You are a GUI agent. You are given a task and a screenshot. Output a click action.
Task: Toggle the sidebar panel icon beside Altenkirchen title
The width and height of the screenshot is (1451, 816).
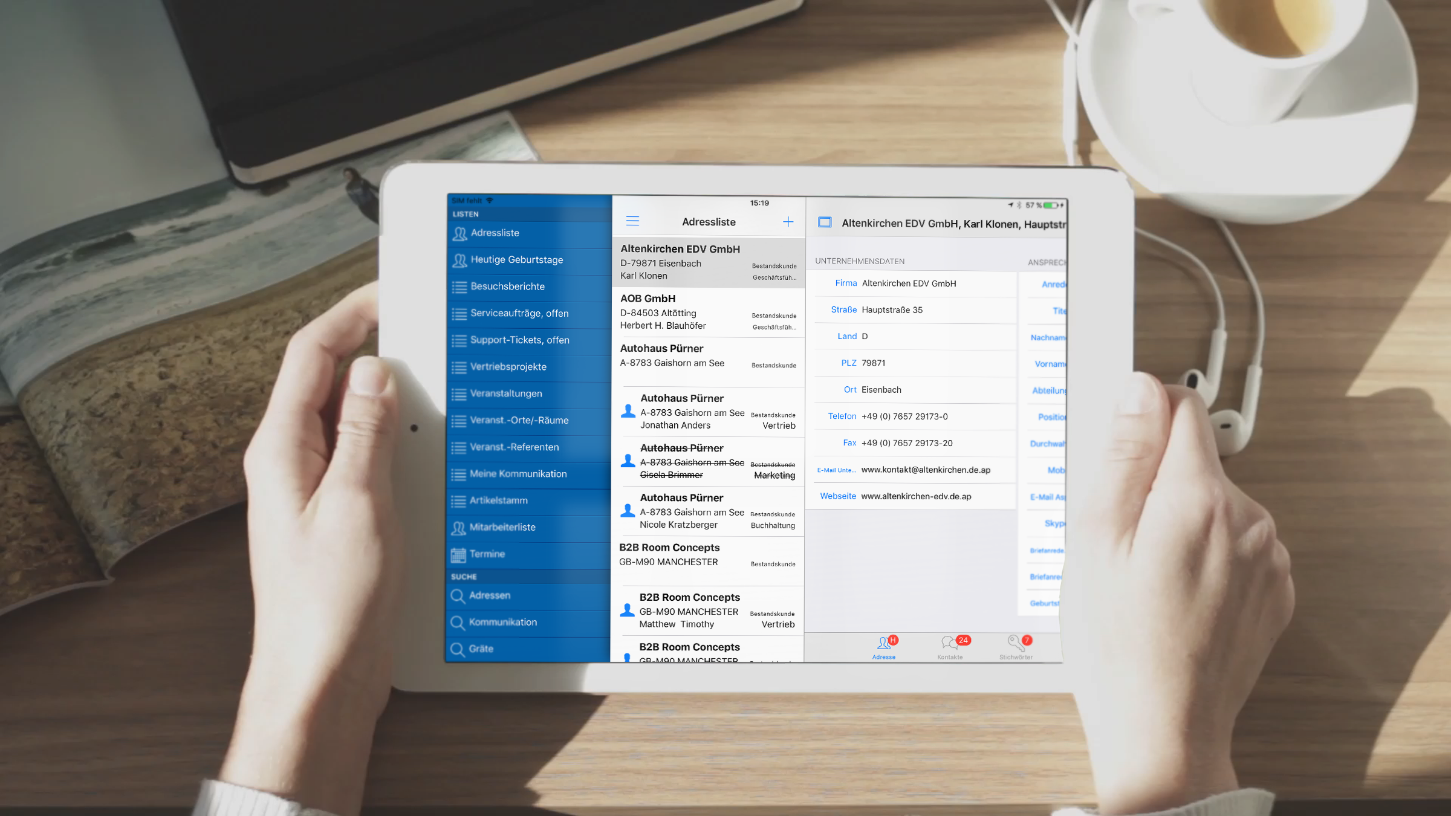click(x=825, y=222)
